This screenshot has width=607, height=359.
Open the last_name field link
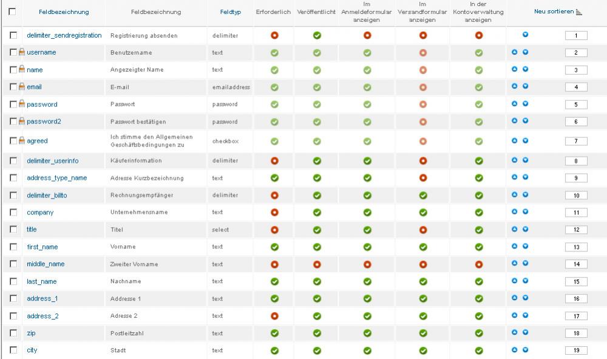click(41, 281)
